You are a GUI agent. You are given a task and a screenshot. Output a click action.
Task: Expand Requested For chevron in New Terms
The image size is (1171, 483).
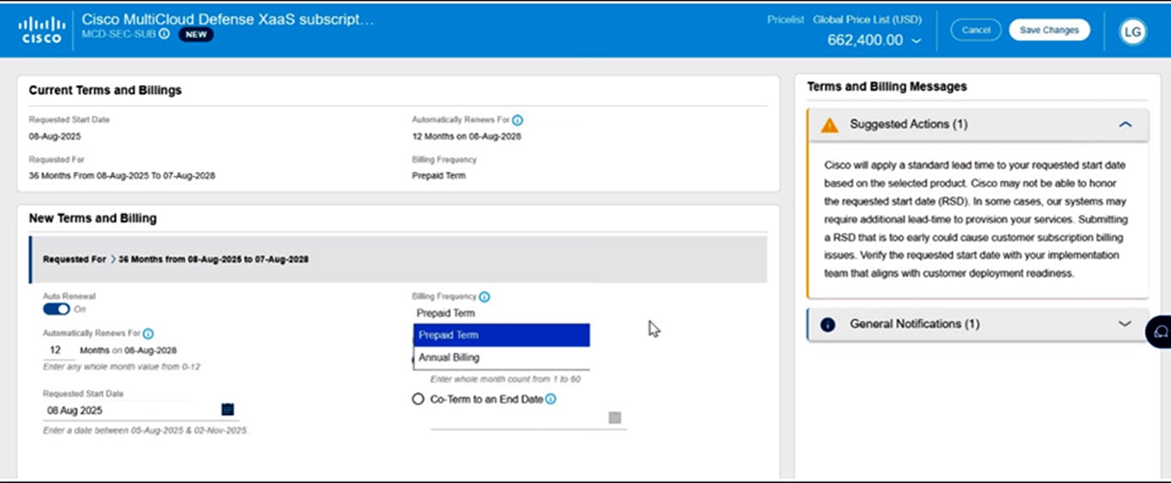pos(113,259)
